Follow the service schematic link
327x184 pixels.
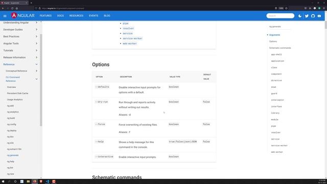pos(128,33)
